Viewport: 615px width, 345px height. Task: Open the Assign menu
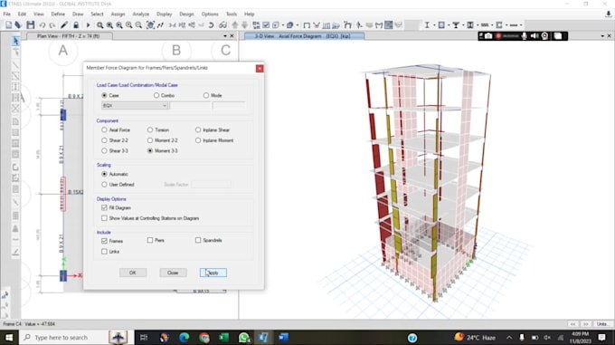[118, 14]
